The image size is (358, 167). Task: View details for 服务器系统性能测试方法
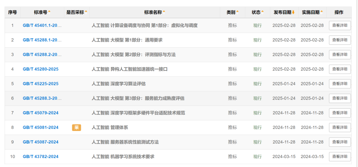[340, 142]
